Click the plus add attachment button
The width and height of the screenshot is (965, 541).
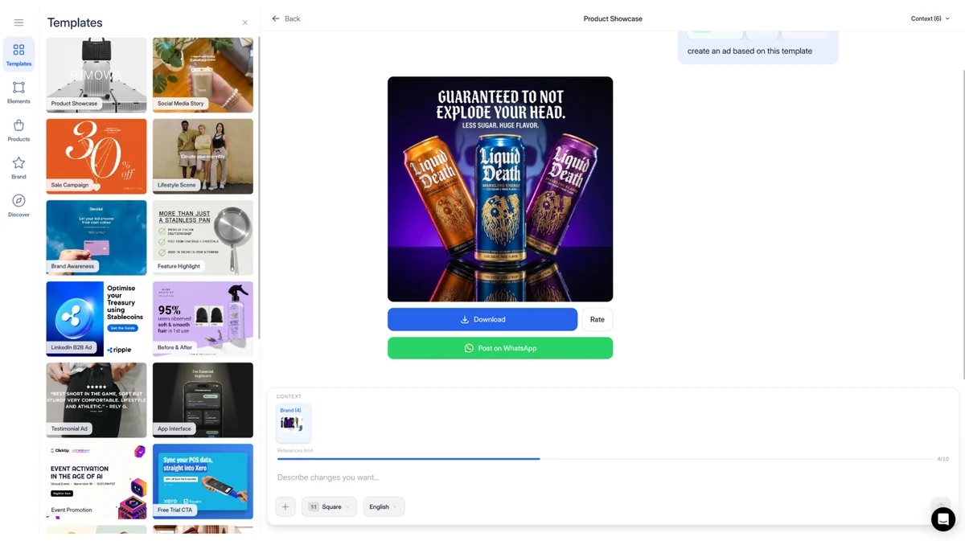[x=285, y=506]
